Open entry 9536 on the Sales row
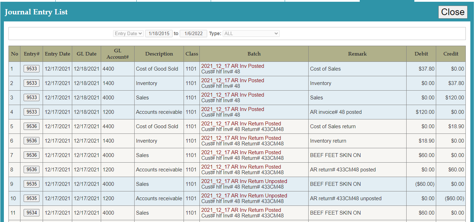 (x=32, y=155)
